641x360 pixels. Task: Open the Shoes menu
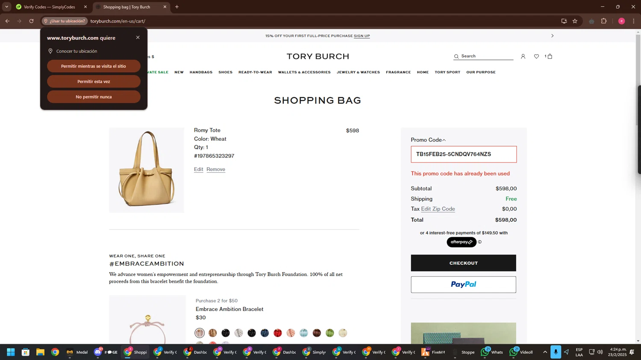[225, 72]
